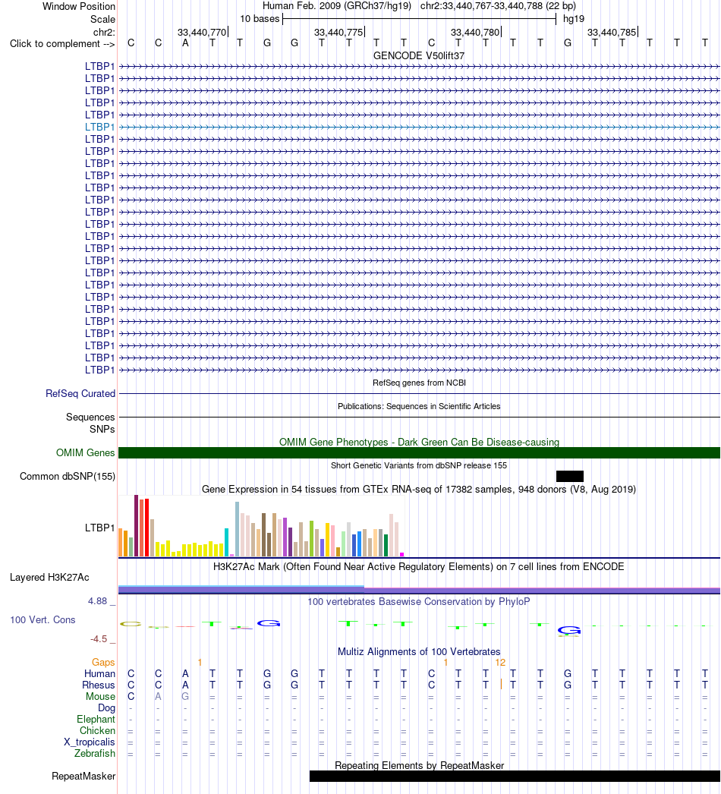Viewport: 721px width, 794px height.
Task: Click the 'SNPs' label
Action: pos(102,429)
